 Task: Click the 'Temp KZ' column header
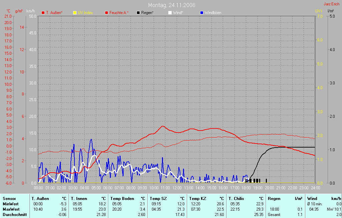[x=198, y=199]
